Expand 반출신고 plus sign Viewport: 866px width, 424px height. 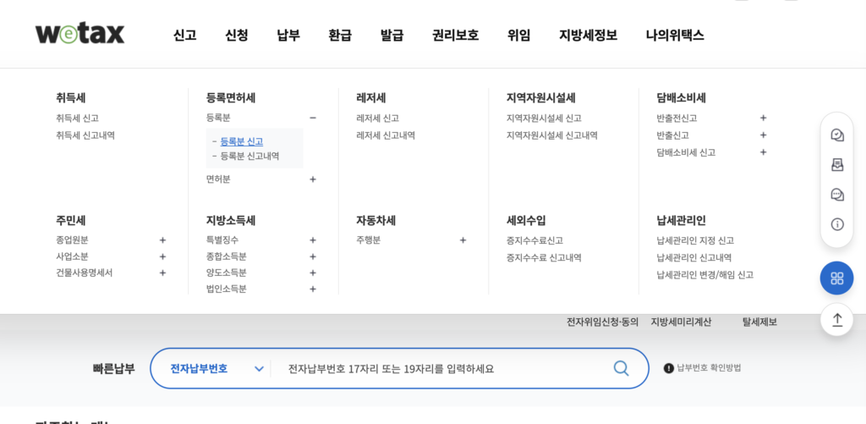pyautogui.click(x=764, y=135)
